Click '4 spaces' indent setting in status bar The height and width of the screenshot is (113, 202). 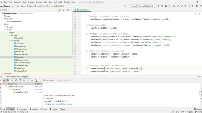(x=190, y=112)
